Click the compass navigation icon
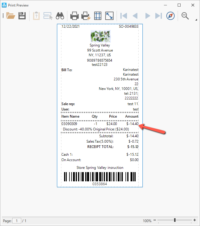 tap(170, 16)
